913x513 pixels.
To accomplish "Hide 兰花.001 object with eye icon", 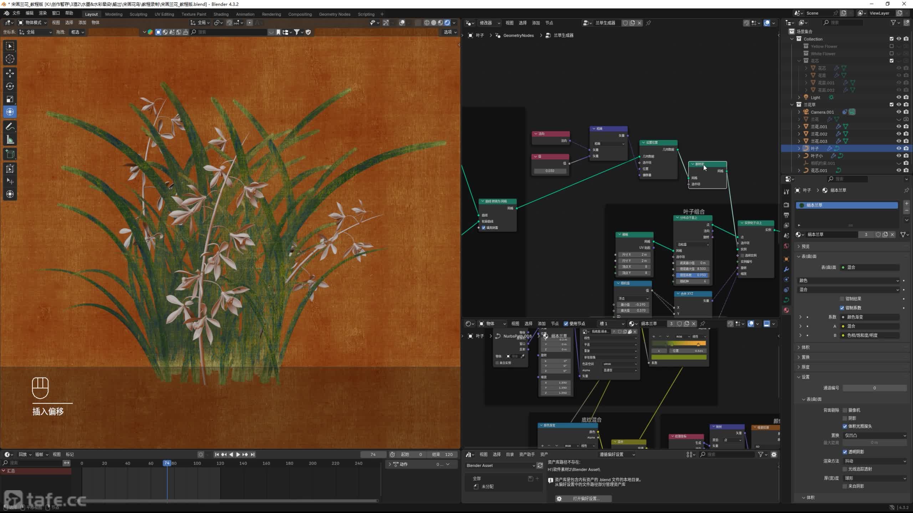I will pos(899,126).
